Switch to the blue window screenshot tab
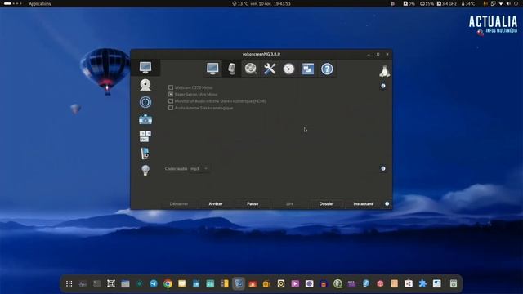Viewport: 523px width, 294px height. [x=308, y=69]
